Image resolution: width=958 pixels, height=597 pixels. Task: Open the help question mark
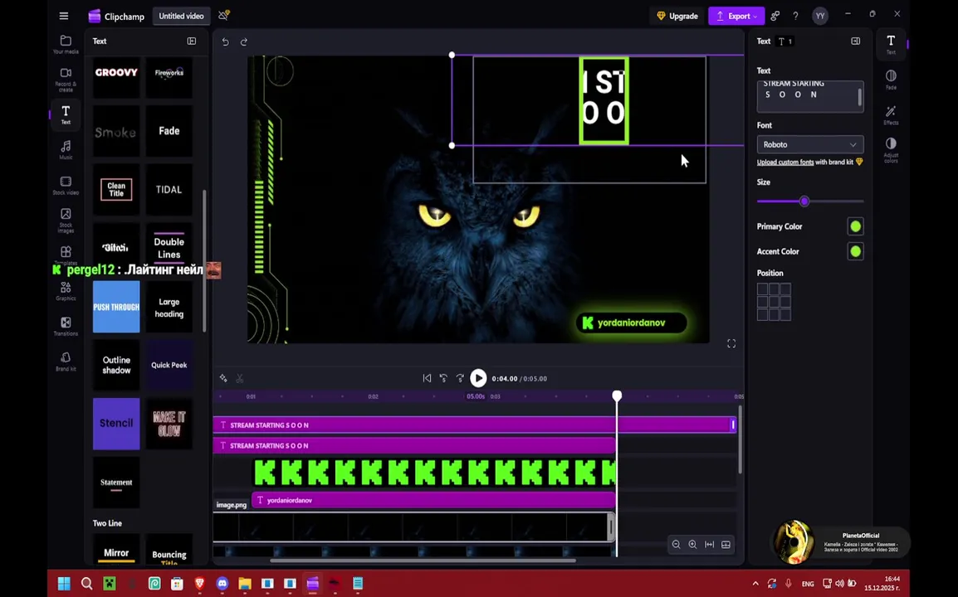pyautogui.click(x=795, y=16)
